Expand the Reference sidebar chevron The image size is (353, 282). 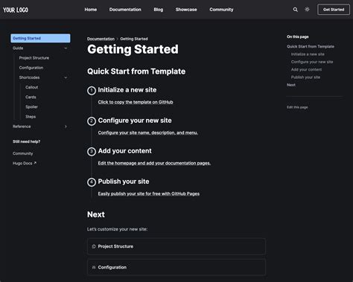(x=66, y=126)
